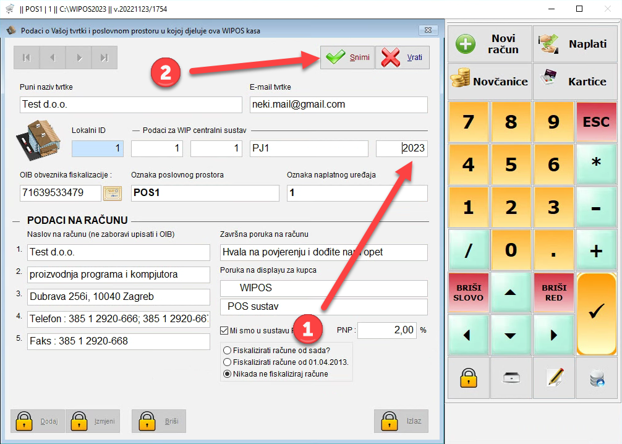
Task: Open the pencil notepad edit icon
Action: (554, 377)
